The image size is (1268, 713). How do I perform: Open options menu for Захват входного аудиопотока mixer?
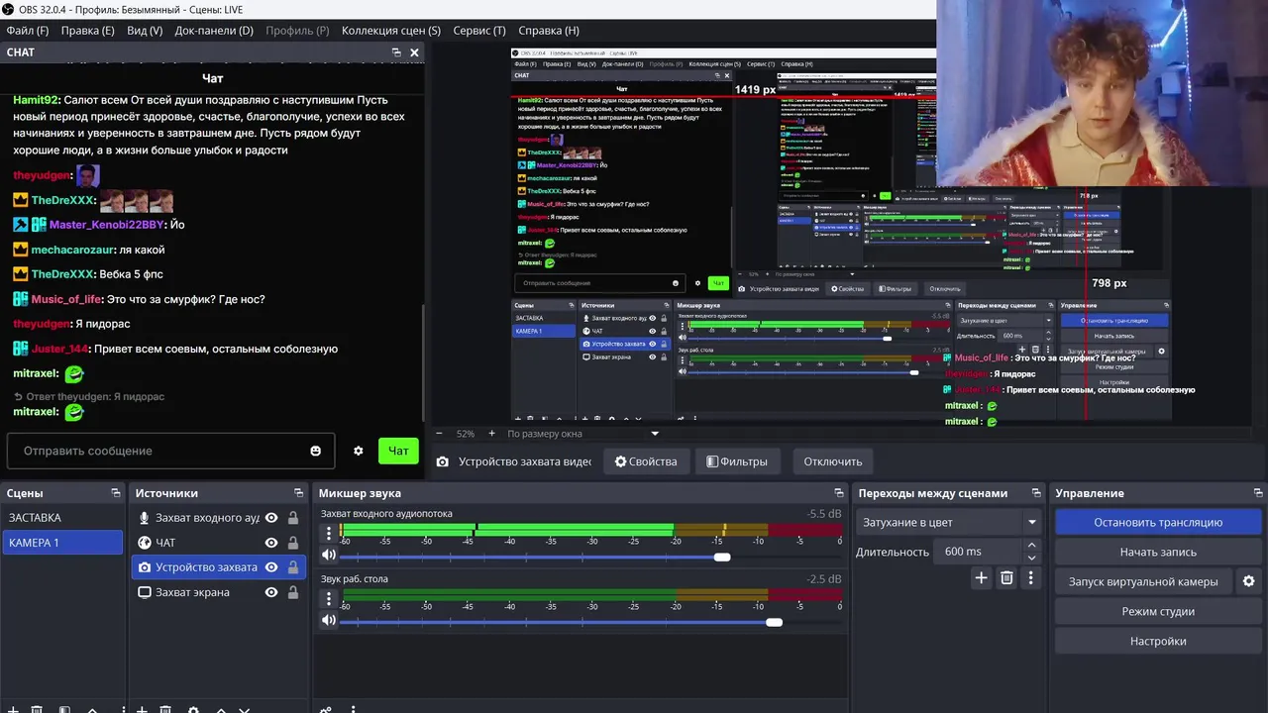329,533
